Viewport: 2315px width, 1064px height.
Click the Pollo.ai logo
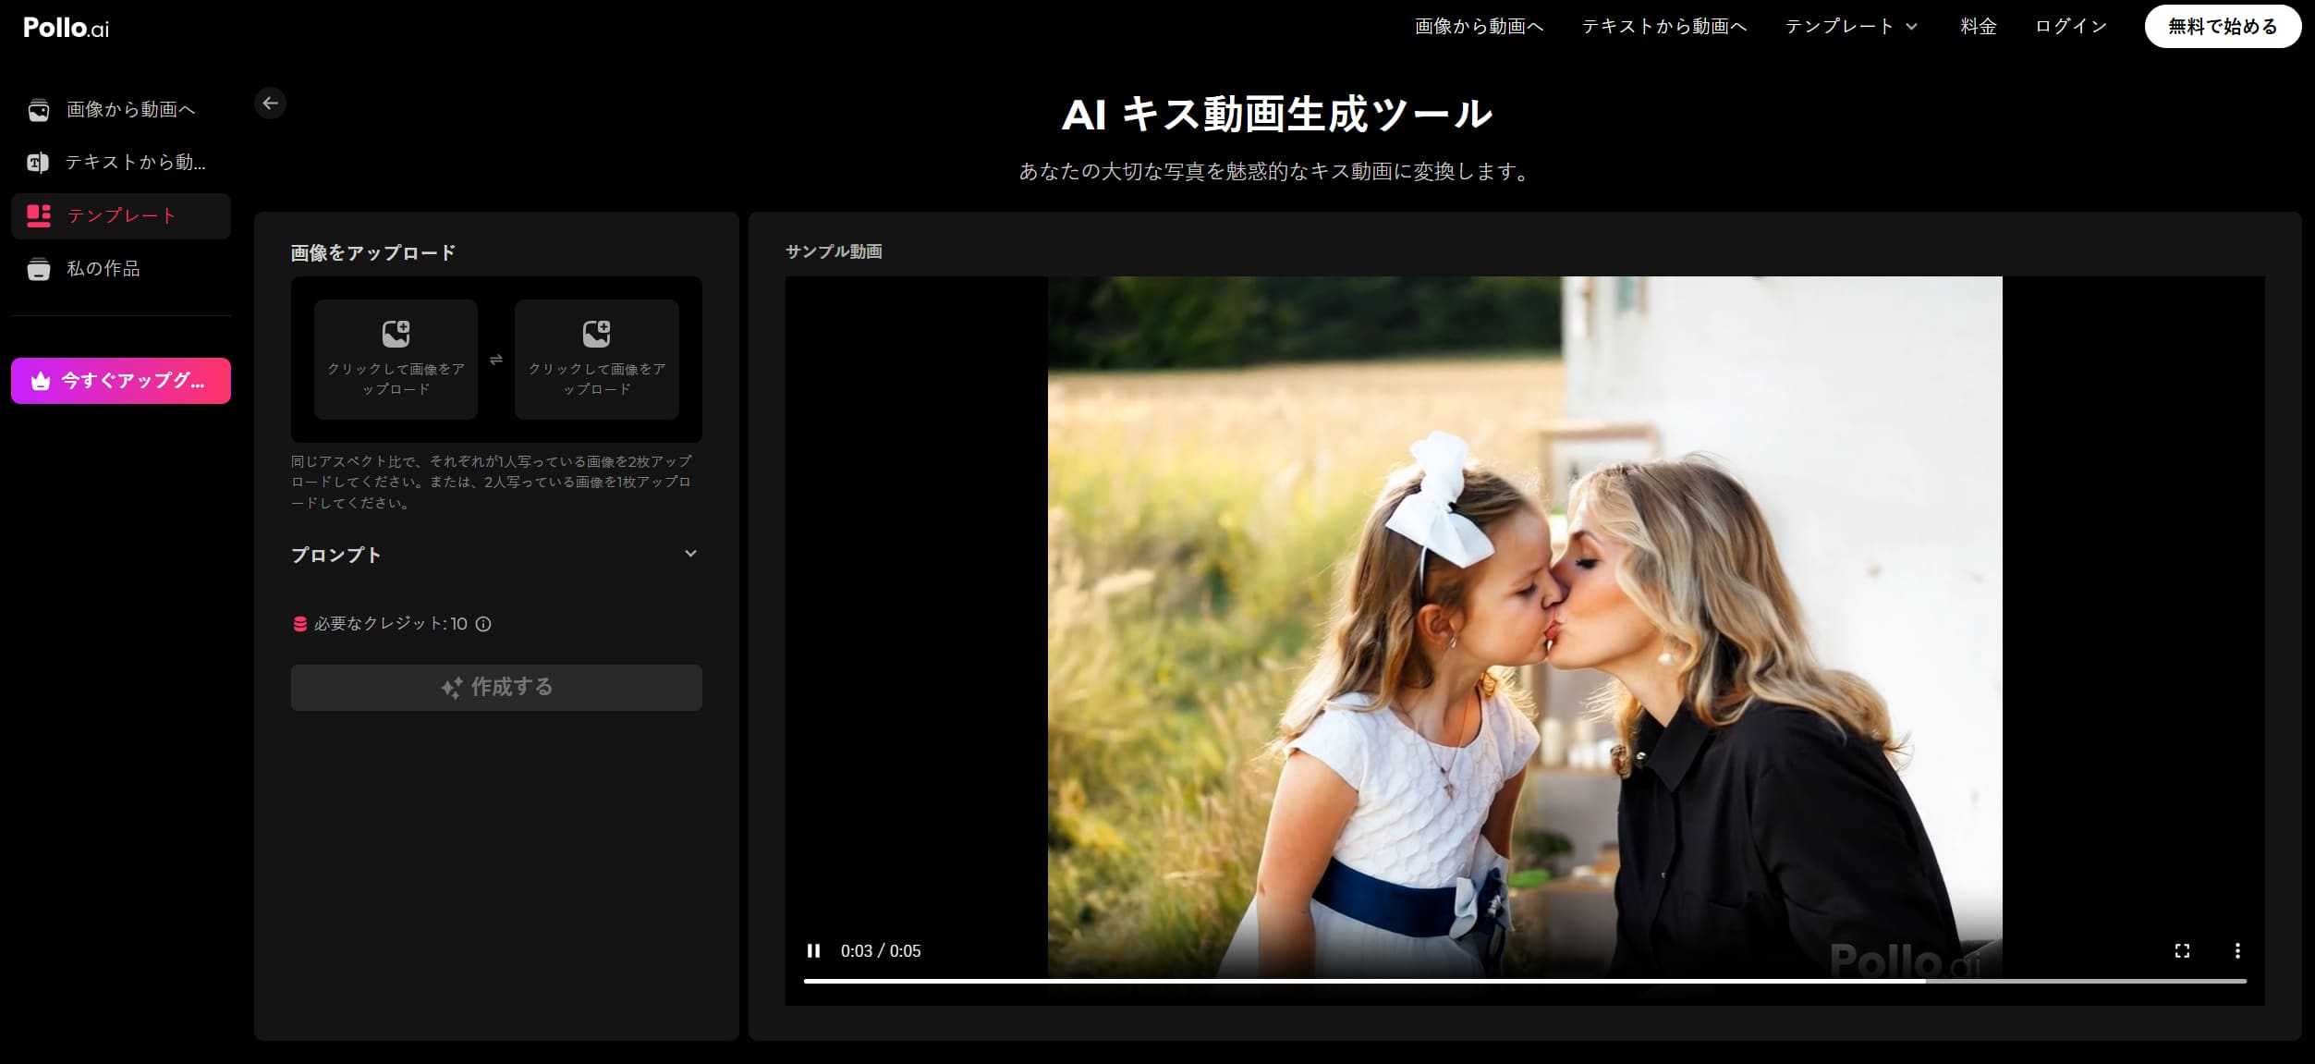click(66, 28)
